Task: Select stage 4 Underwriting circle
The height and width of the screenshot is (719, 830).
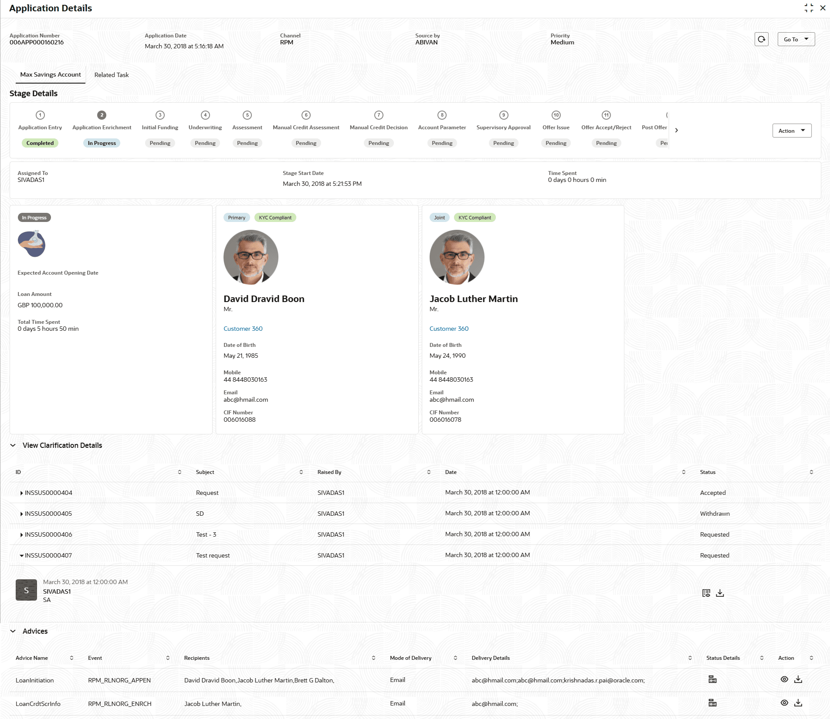Action: [205, 115]
